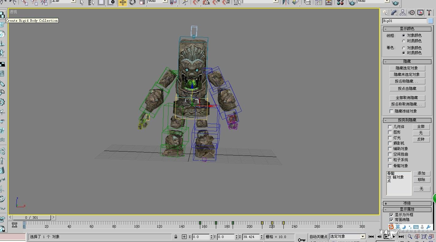Open the mini curve editor toggle

[x=14, y=225]
